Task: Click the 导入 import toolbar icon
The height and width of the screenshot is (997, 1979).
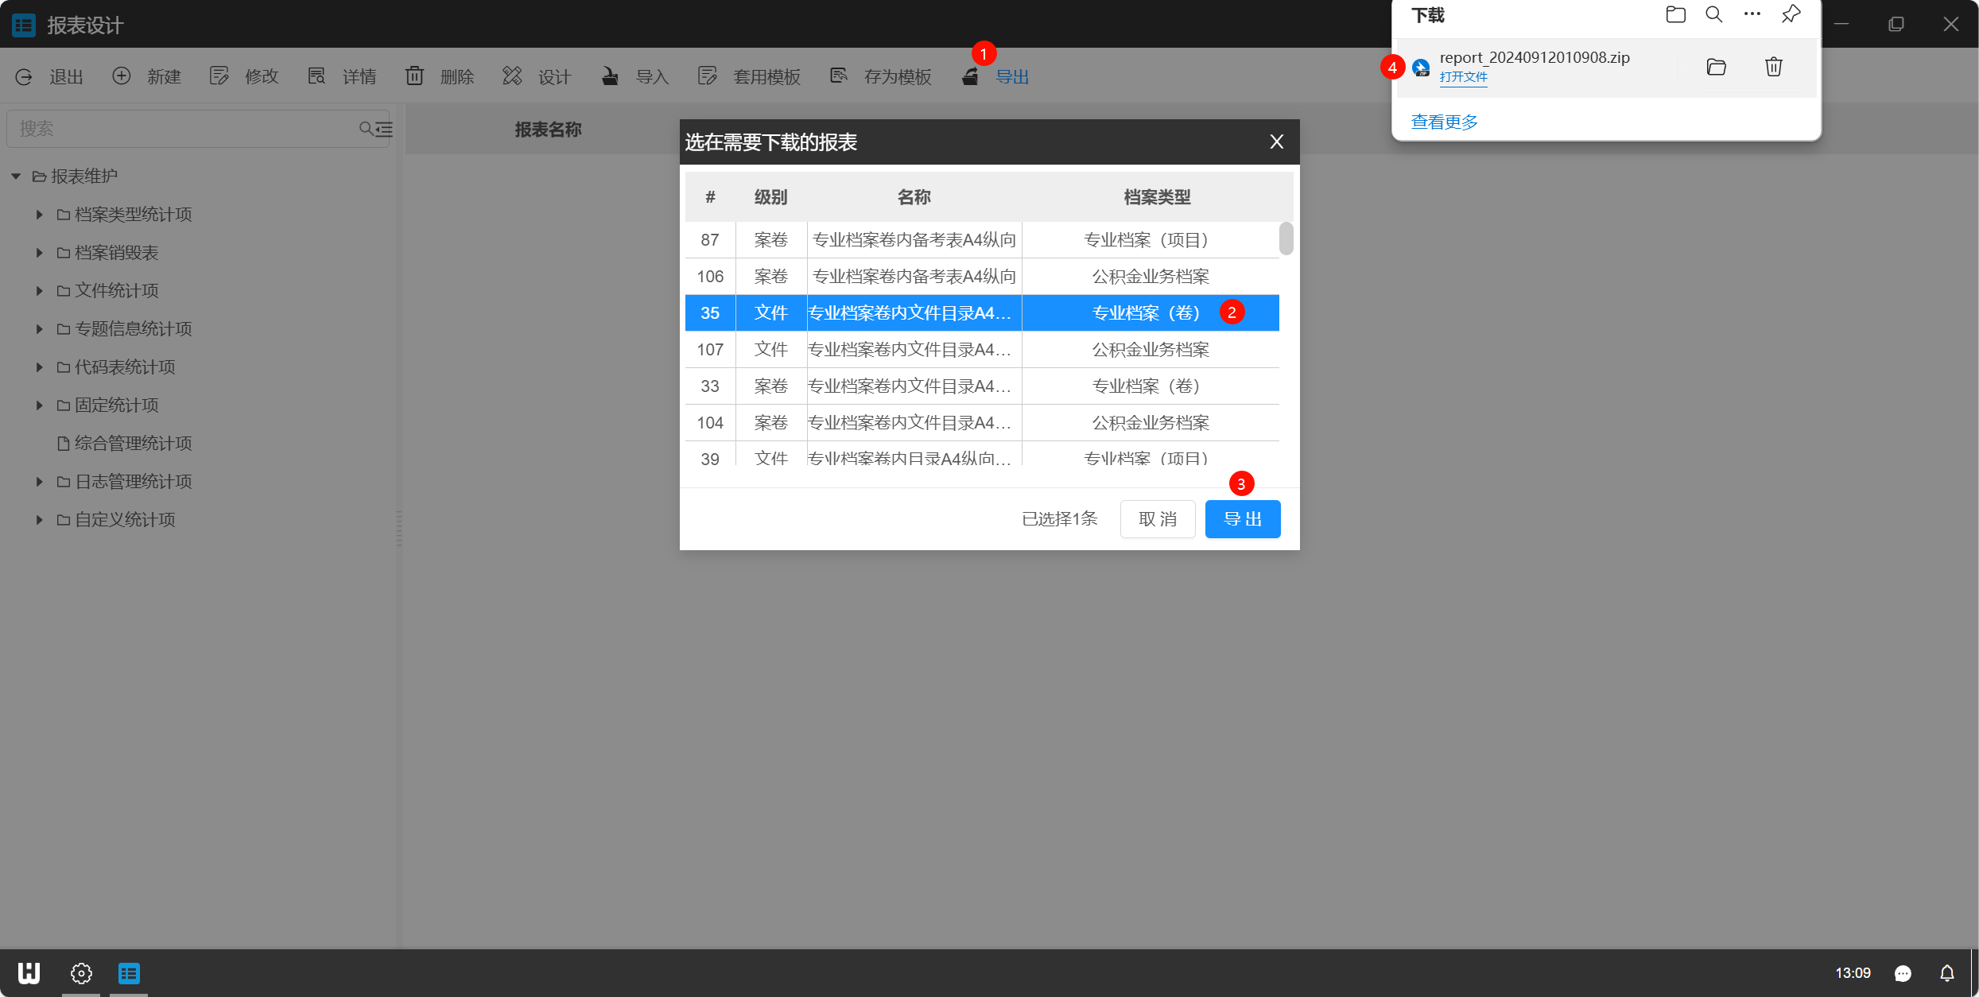Action: tap(610, 76)
